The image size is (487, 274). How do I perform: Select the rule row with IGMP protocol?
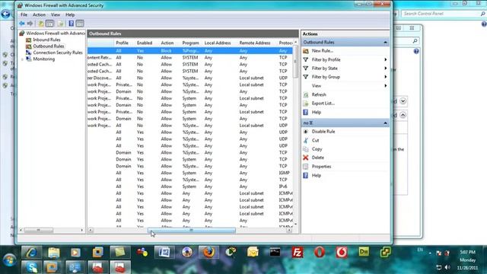point(189,173)
